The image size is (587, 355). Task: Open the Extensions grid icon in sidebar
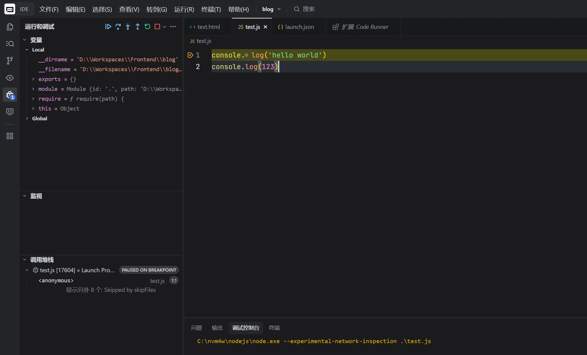[x=10, y=136]
